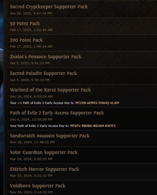Select the MTDTV early access key text

coord(93,126)
